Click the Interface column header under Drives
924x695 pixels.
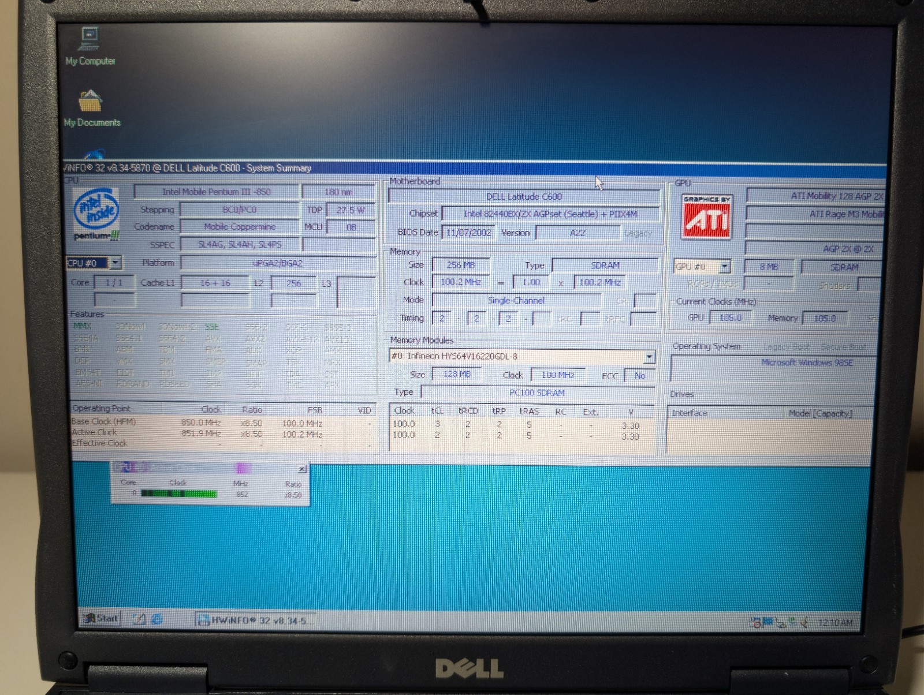690,413
